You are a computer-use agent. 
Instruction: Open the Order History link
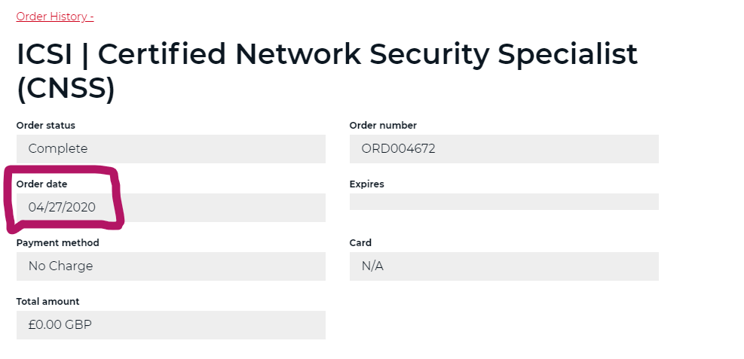point(54,17)
